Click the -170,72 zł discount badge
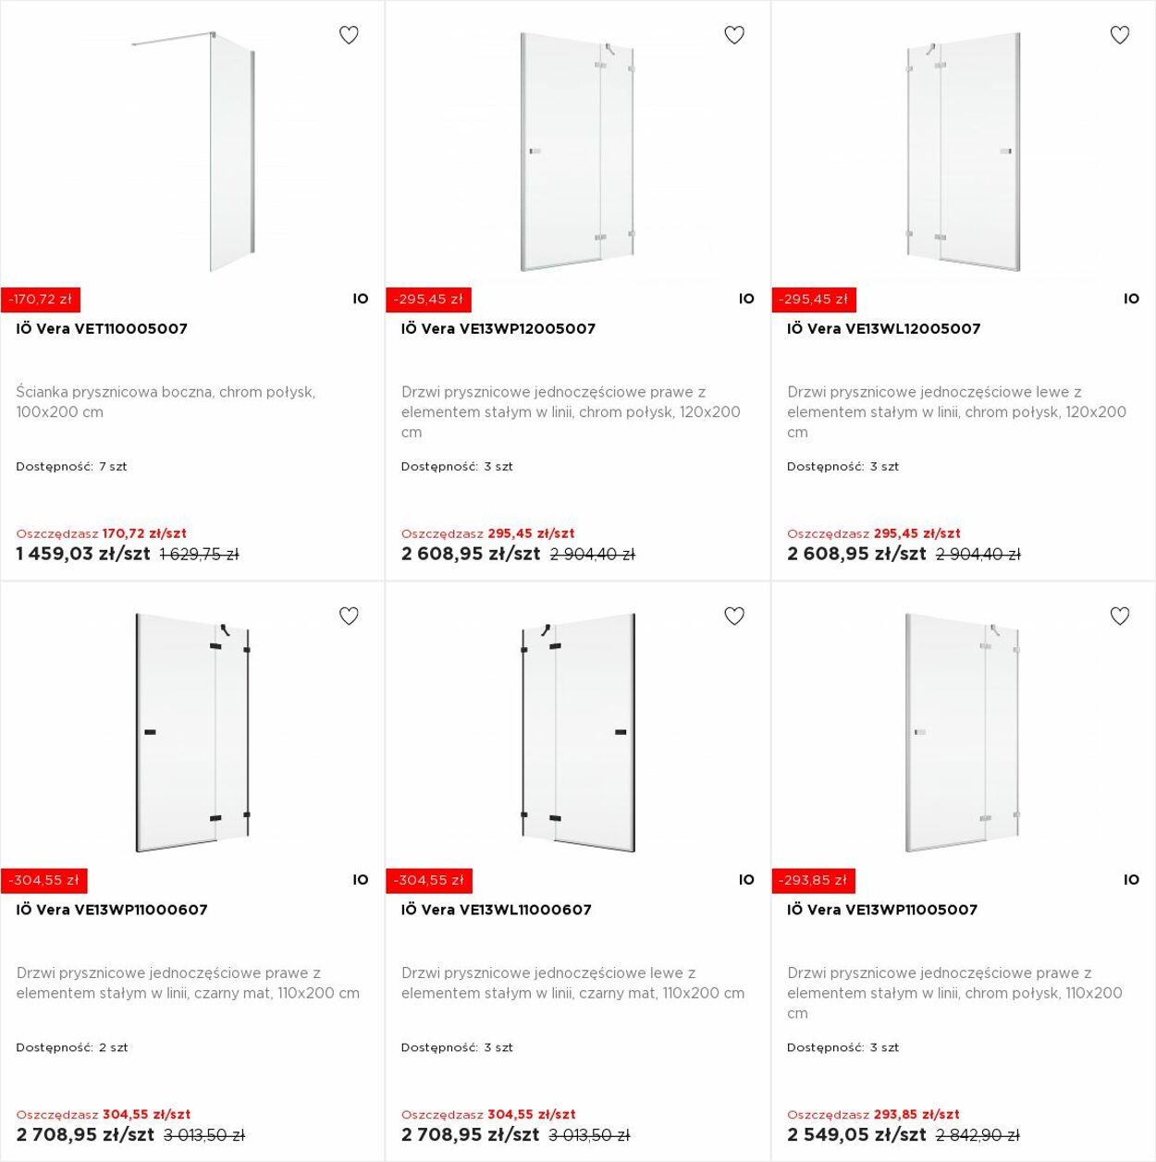 click(41, 300)
